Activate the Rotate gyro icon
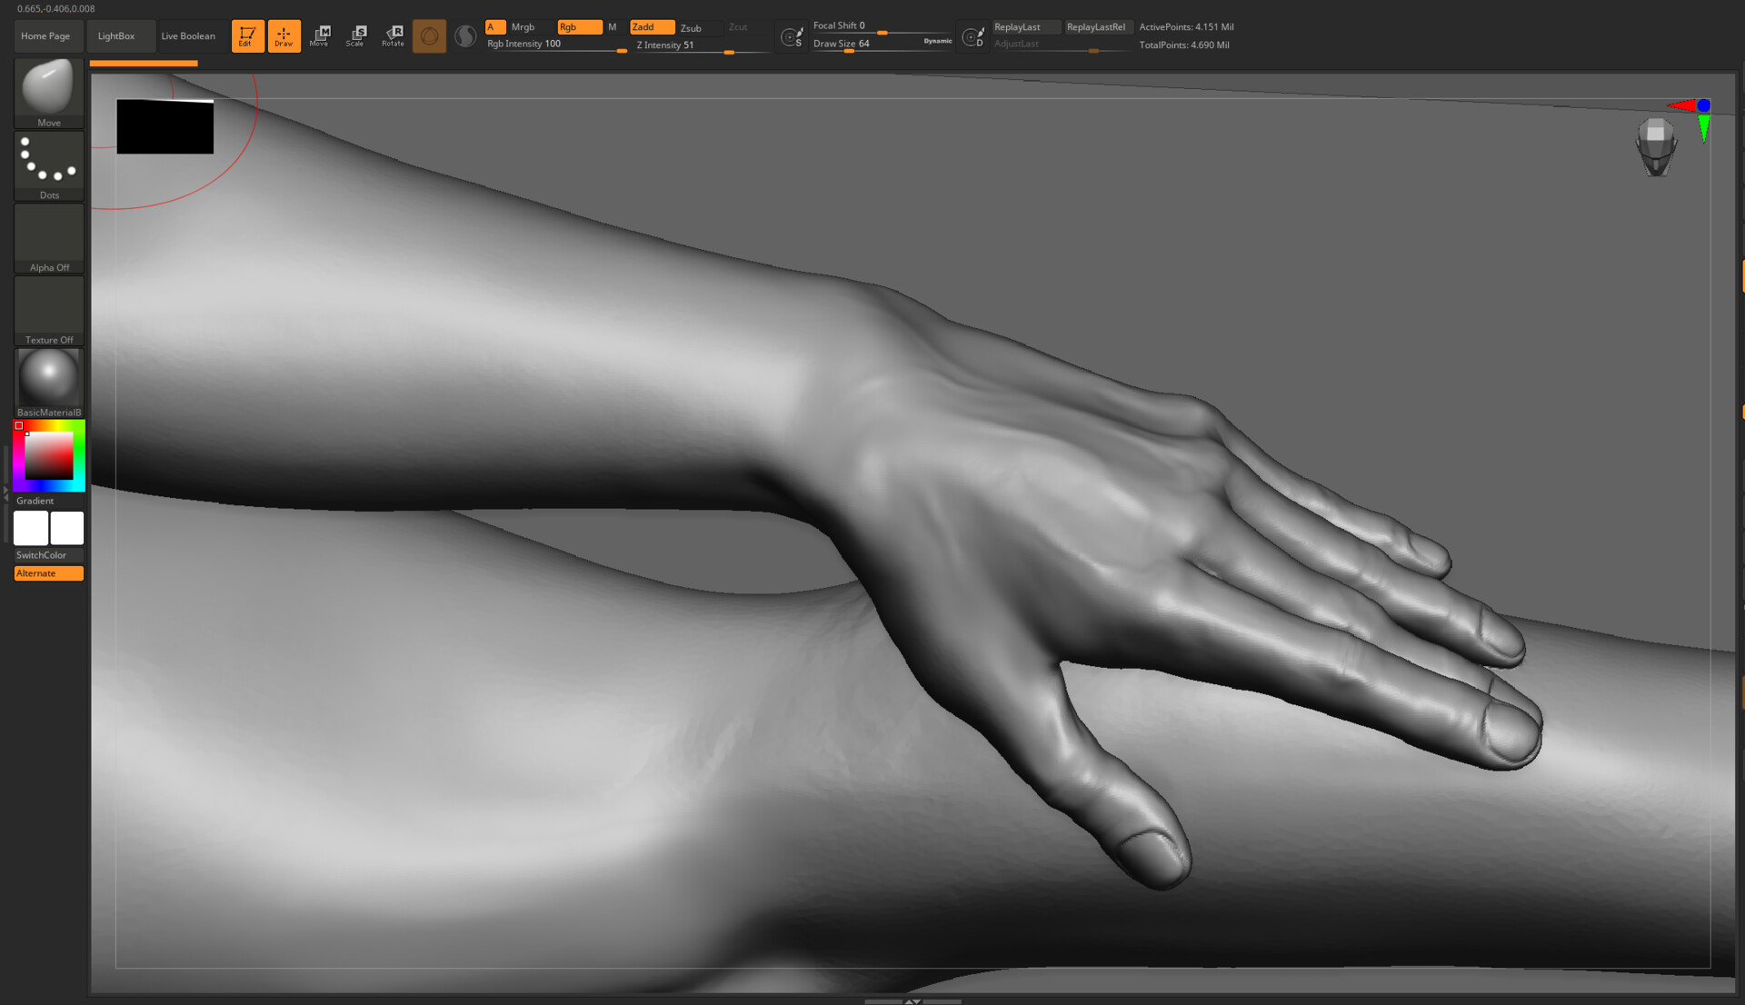The image size is (1745, 1005). (x=393, y=35)
